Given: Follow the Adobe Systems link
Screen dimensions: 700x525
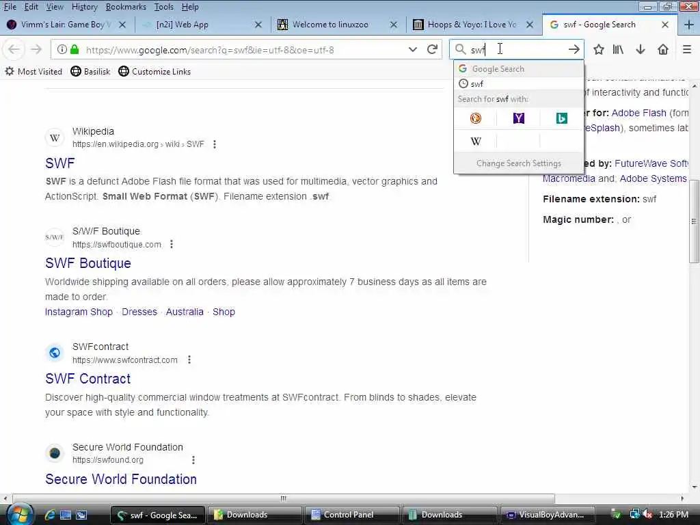Looking at the screenshot, I should (653, 178).
